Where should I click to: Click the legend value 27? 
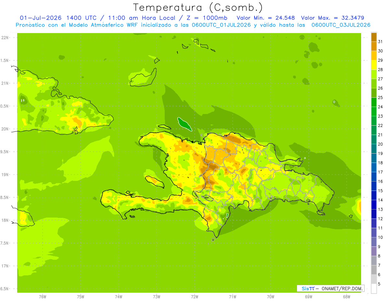(x=380, y=79)
